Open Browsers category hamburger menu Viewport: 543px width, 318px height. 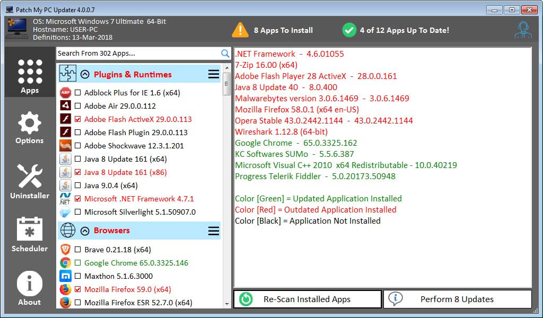point(214,231)
